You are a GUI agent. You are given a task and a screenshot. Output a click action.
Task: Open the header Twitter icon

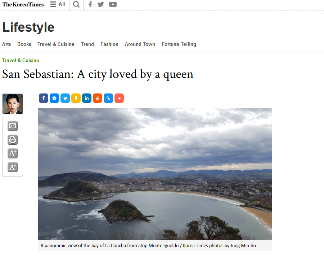tap(101, 4)
